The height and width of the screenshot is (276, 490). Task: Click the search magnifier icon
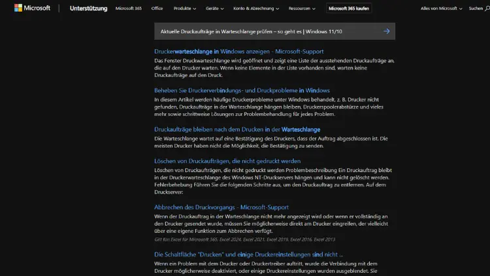click(487, 9)
